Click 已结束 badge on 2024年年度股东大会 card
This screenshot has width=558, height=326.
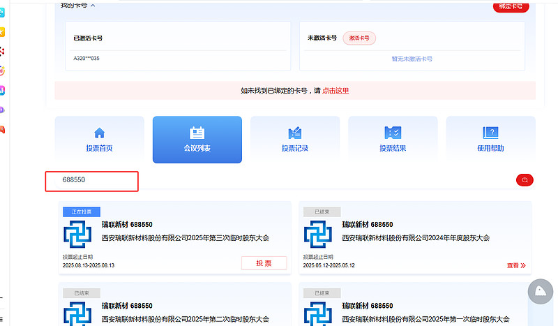click(x=322, y=212)
